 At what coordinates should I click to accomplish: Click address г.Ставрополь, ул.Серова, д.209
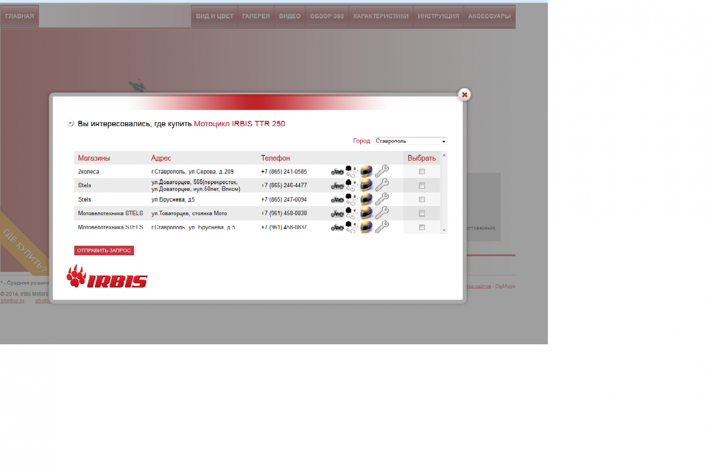point(192,172)
